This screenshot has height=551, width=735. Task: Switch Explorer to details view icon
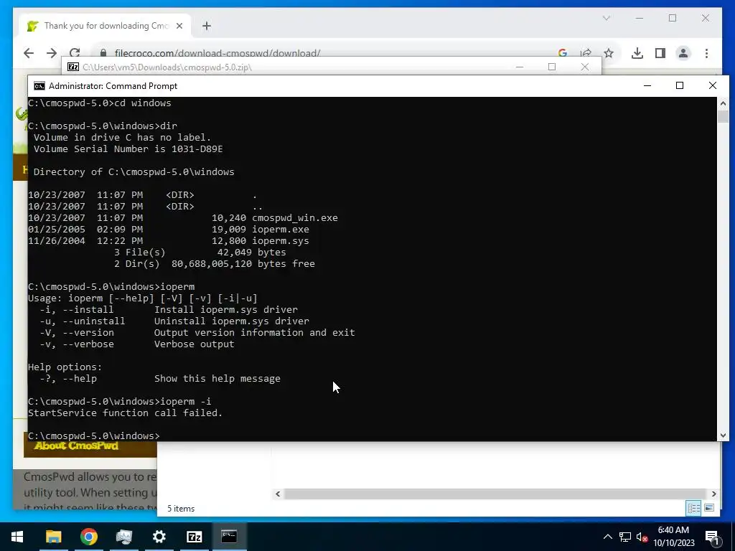tap(694, 508)
